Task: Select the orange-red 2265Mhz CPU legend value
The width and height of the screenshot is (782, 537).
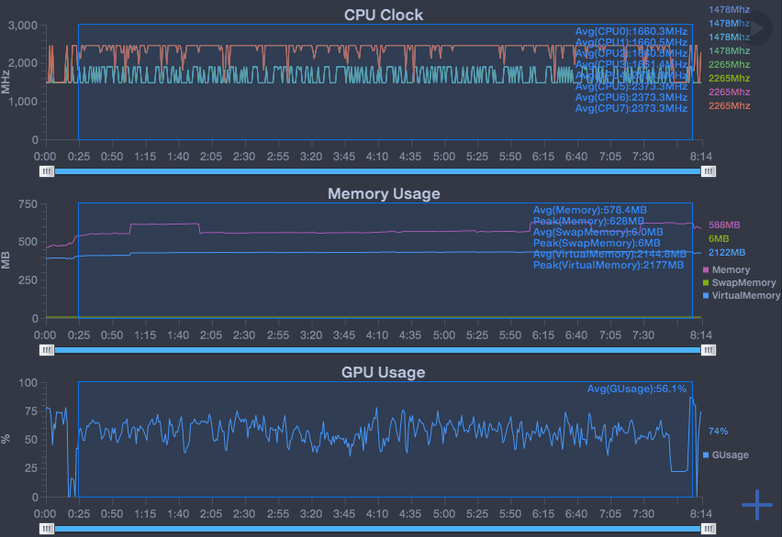Action: click(729, 106)
